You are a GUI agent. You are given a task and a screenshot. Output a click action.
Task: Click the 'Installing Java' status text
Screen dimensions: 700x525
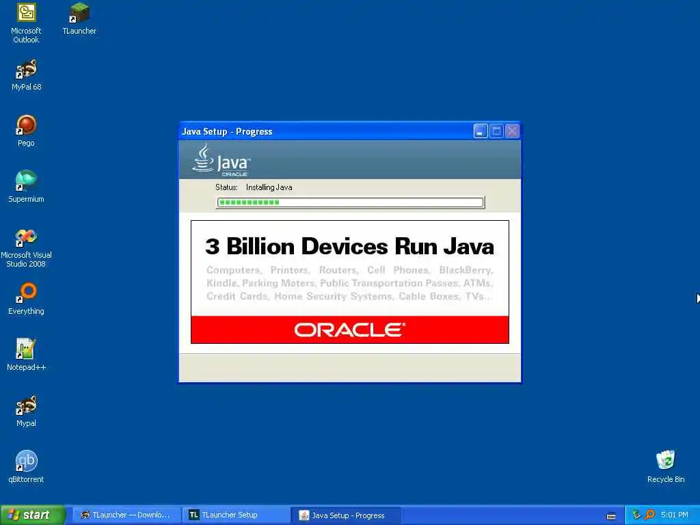(x=269, y=187)
